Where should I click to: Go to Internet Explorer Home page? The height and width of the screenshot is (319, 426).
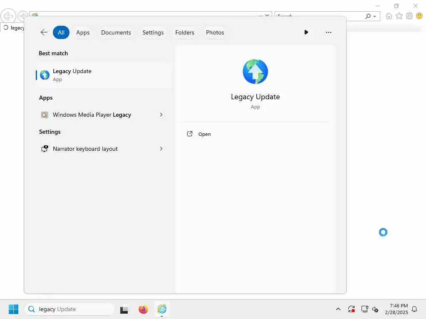(x=389, y=16)
